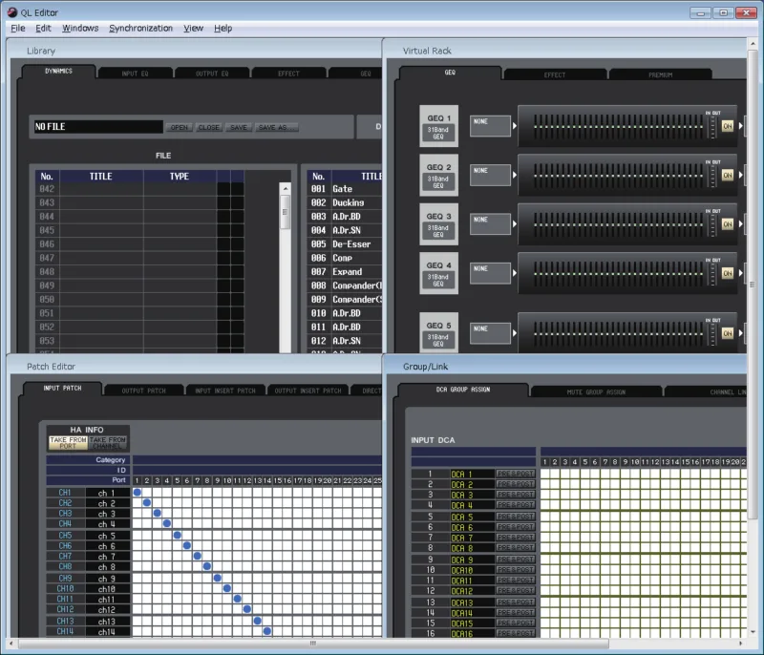Click the GEQ 4 graphic EQ fader bank
The width and height of the screenshot is (764, 655).
click(x=618, y=274)
